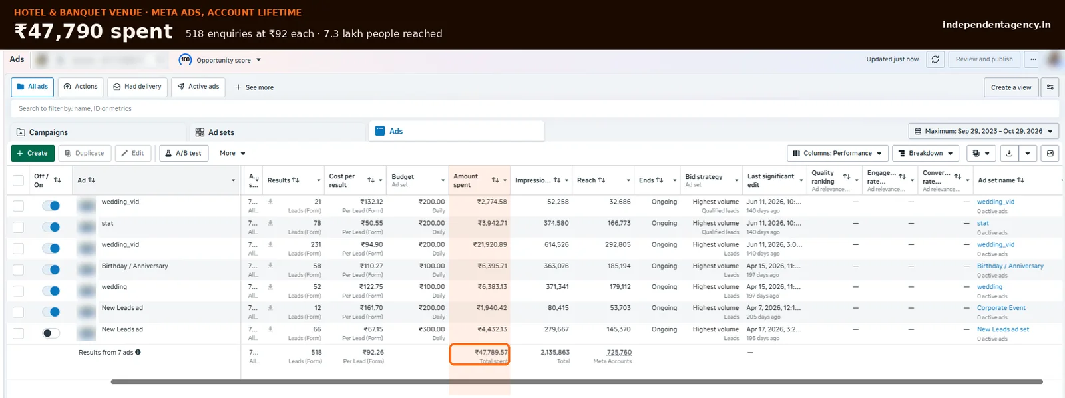This screenshot has height=398, width=1065.
Task: Open the view filter settings icon
Action: [x=1050, y=87]
